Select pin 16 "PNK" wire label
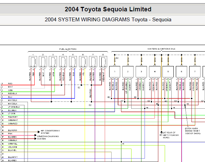 pos(10,134)
